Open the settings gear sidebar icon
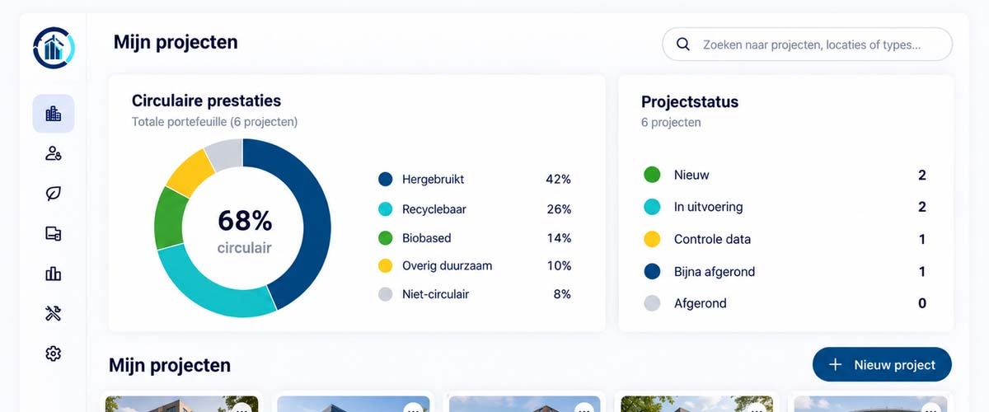This screenshot has height=412, width=989. click(x=54, y=353)
